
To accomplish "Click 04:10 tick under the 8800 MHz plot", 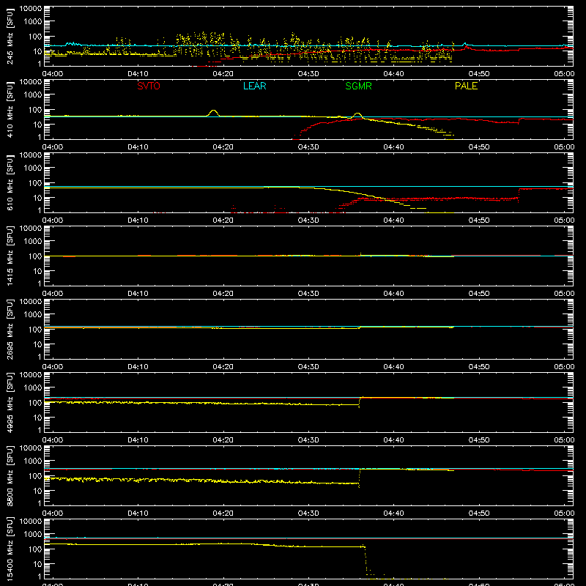I will tap(138, 513).
